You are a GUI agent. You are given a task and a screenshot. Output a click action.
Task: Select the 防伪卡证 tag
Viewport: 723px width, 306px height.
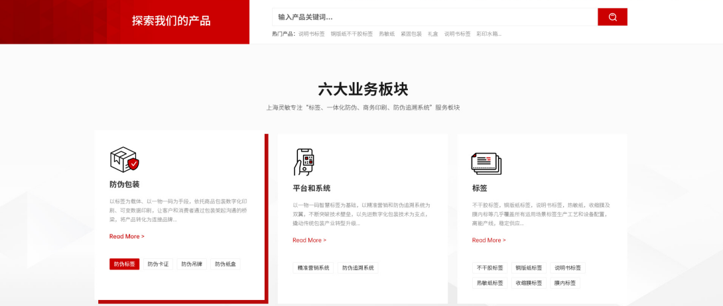coord(158,264)
